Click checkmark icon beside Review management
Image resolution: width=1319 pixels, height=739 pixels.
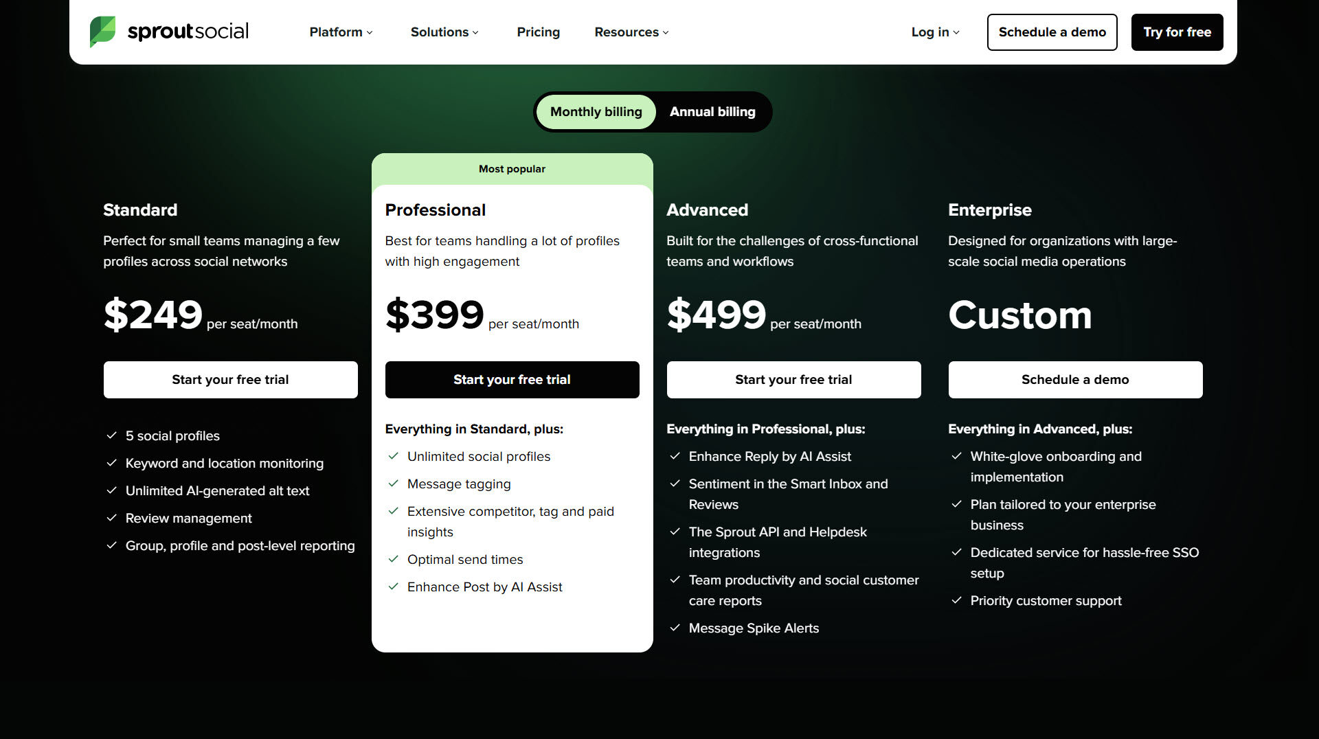(x=111, y=518)
